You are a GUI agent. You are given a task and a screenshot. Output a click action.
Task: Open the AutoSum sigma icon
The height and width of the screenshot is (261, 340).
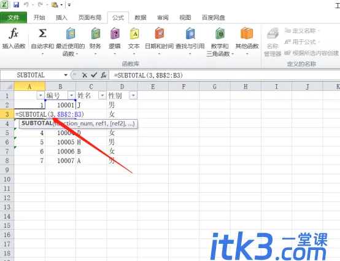[x=42, y=33]
